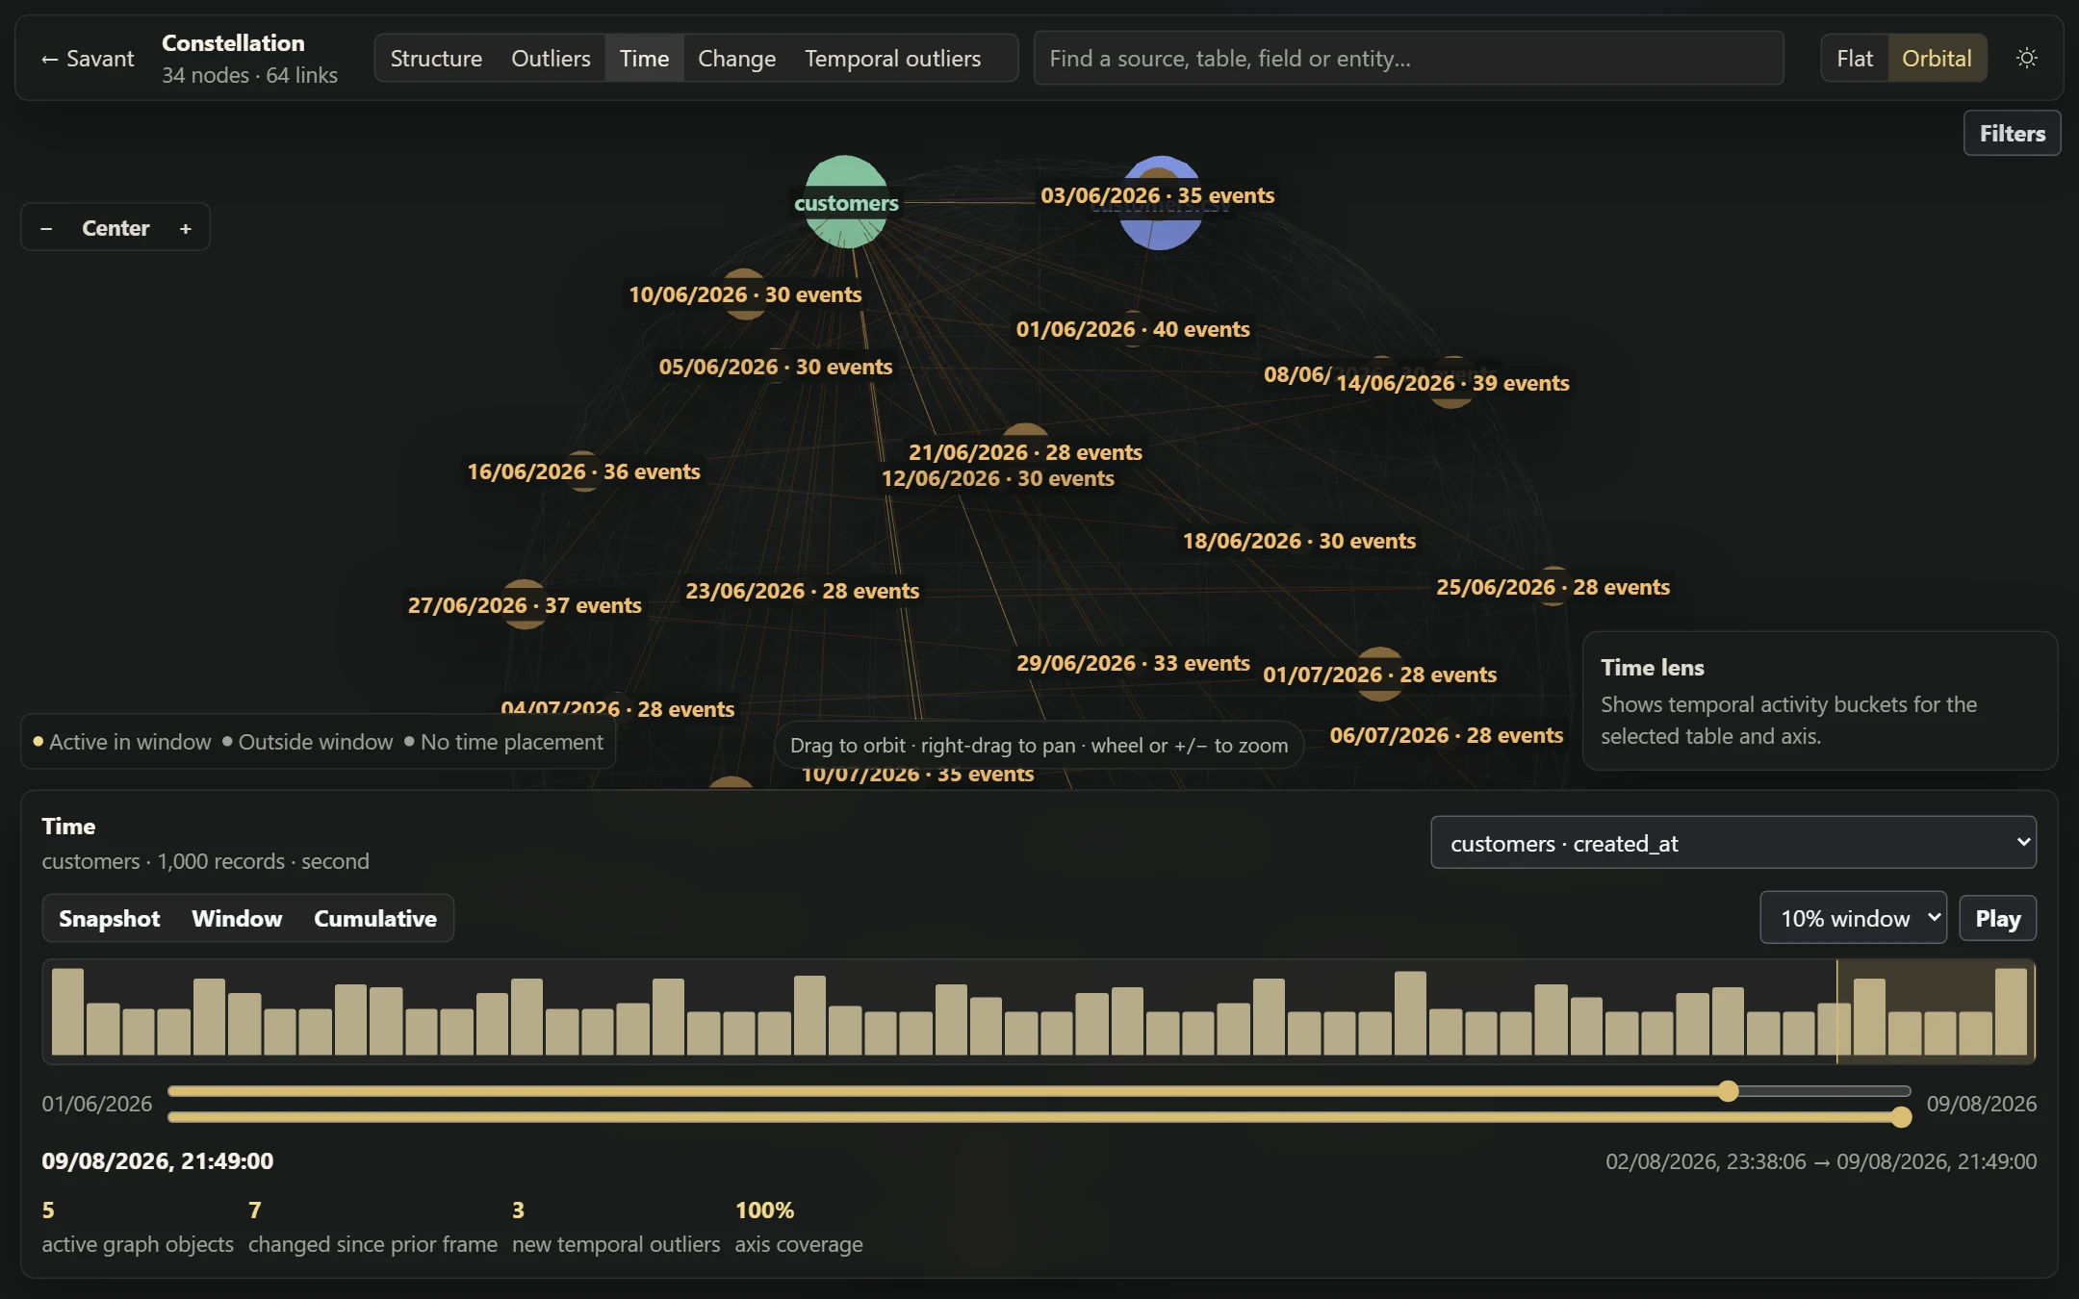This screenshot has width=2079, height=1299.
Task: Click the Center view button
Action: pos(115,228)
